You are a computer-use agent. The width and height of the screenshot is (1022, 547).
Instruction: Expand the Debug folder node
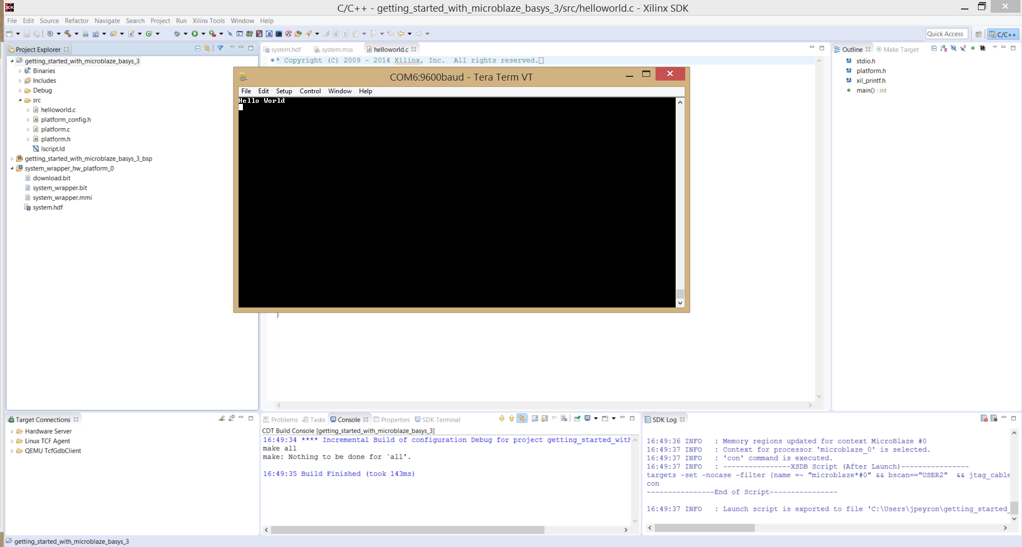click(20, 91)
